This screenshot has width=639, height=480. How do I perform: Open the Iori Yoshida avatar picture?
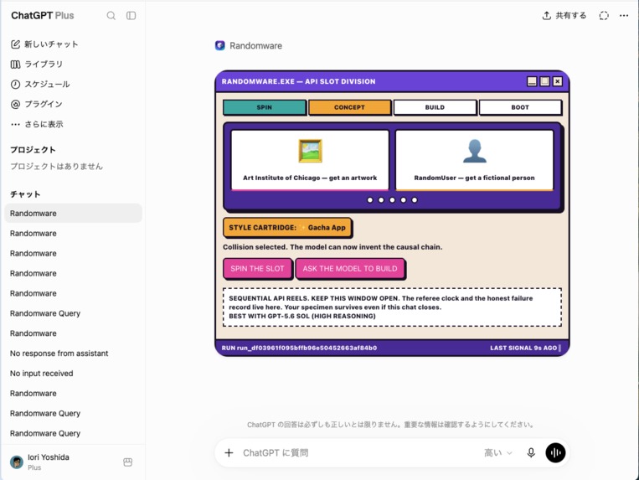coord(17,462)
